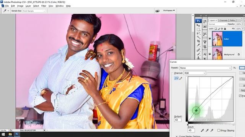Open the layer blend mode Normal dropdown

[x=217, y=24]
